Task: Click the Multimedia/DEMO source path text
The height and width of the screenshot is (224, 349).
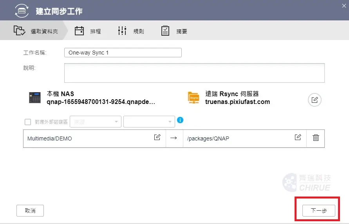Action: click(x=50, y=138)
